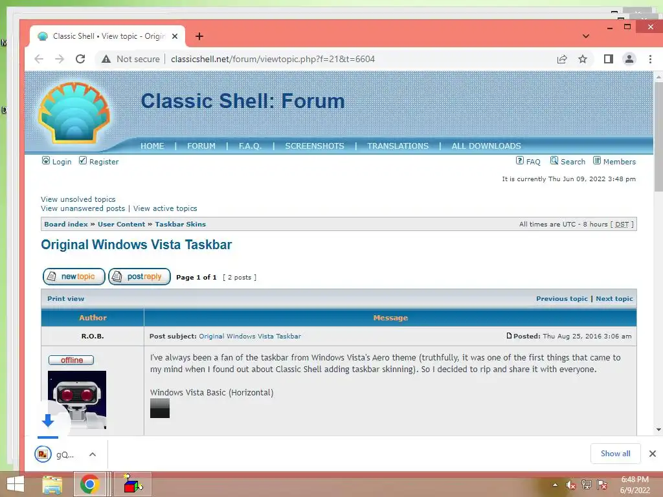Open SCREENSHOTS in navigation bar
Screen dimensions: 663x497
click(315, 146)
